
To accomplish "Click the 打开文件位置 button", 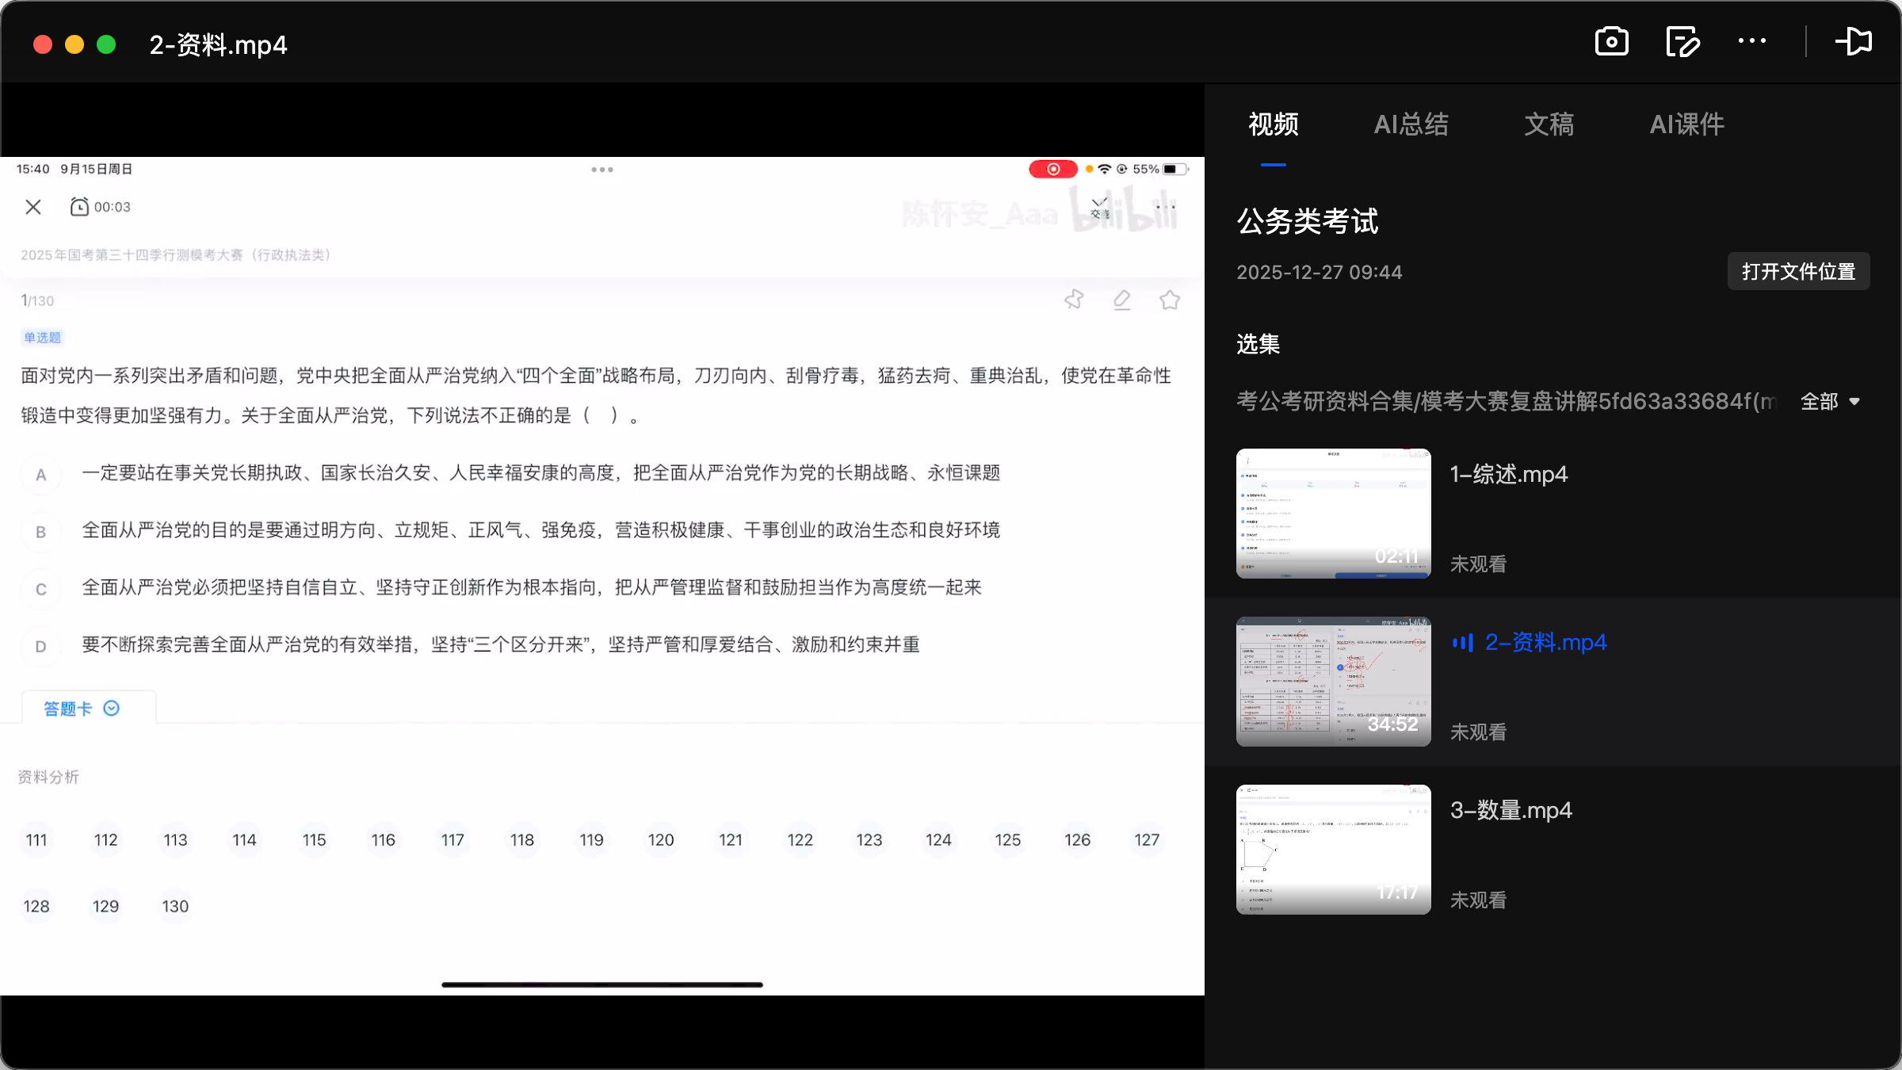I will tap(1797, 271).
